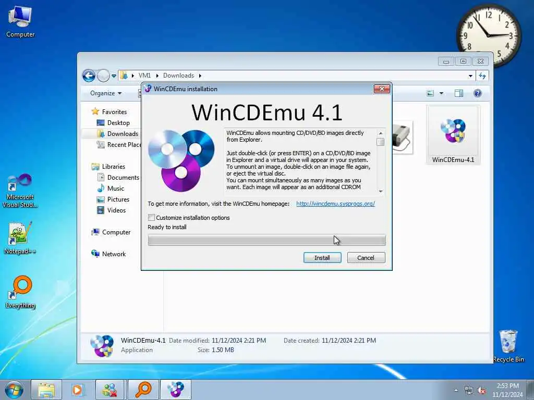Image resolution: width=534 pixels, height=400 pixels.
Task: Change the view icon in Explorer
Action: [430, 93]
